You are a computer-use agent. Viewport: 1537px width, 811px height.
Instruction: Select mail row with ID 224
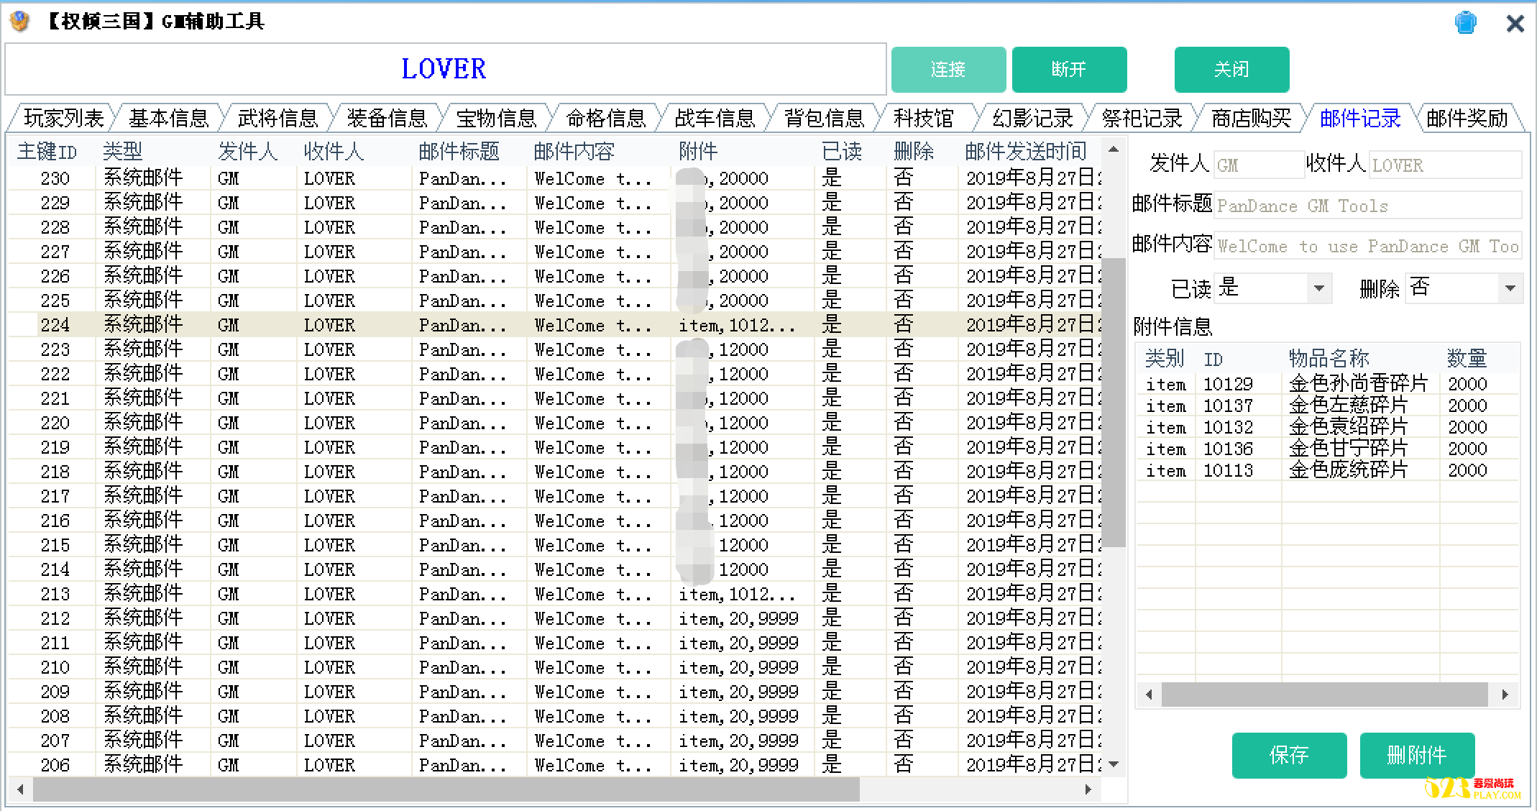pyautogui.click(x=555, y=325)
